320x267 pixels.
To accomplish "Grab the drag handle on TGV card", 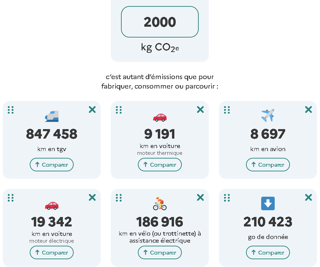I will pyautogui.click(x=10, y=110).
